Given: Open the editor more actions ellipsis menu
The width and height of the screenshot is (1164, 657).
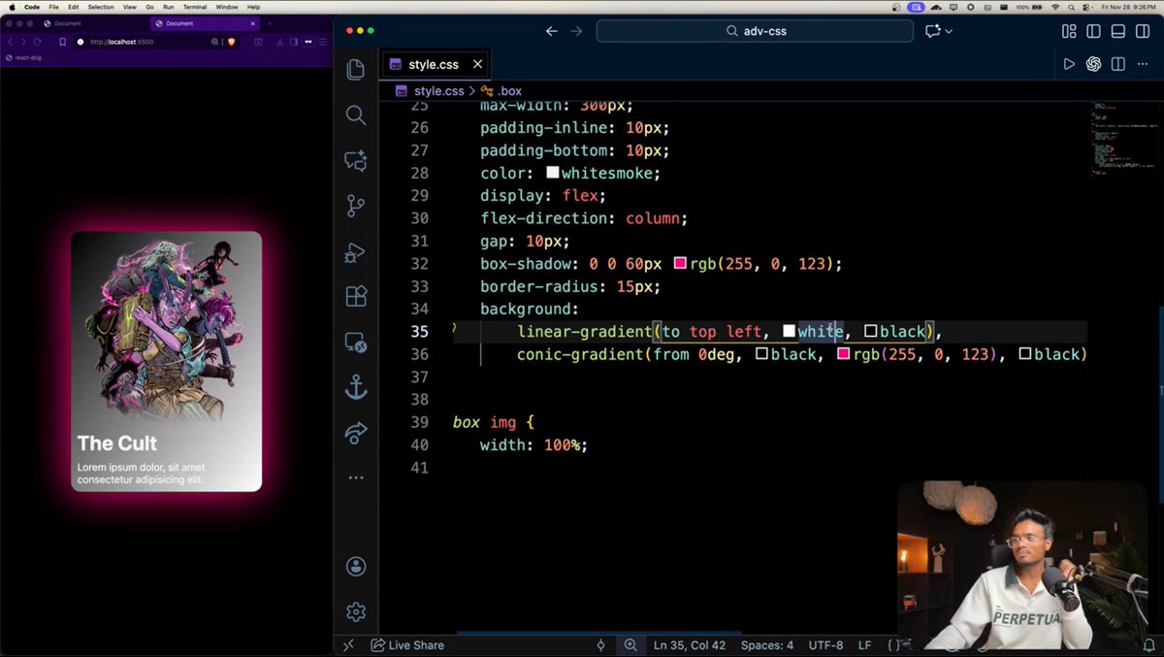Looking at the screenshot, I should [x=1141, y=64].
